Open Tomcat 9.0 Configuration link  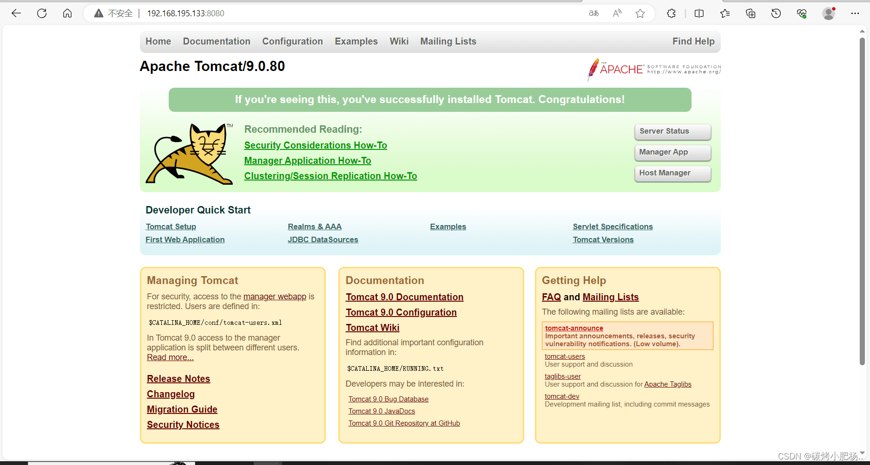(x=401, y=312)
